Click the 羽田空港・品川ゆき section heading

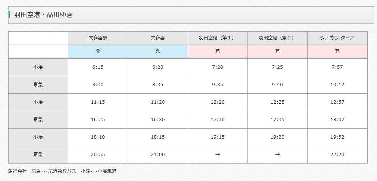(44, 15)
